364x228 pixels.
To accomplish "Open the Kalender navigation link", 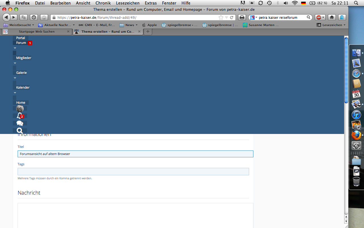I will [x=23, y=87].
